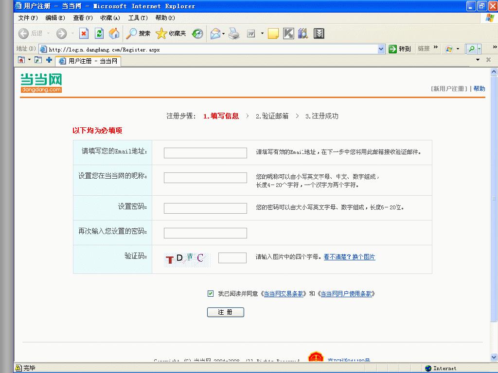Click the 验证码 captcha input box
This screenshot has width=498, height=373.
point(232,258)
